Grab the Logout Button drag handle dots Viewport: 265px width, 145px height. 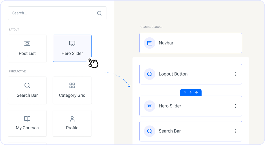pos(235,74)
